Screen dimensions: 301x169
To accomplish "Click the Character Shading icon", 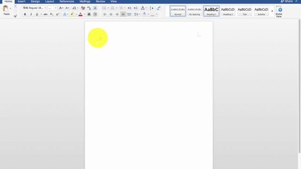I will tap(89, 15).
